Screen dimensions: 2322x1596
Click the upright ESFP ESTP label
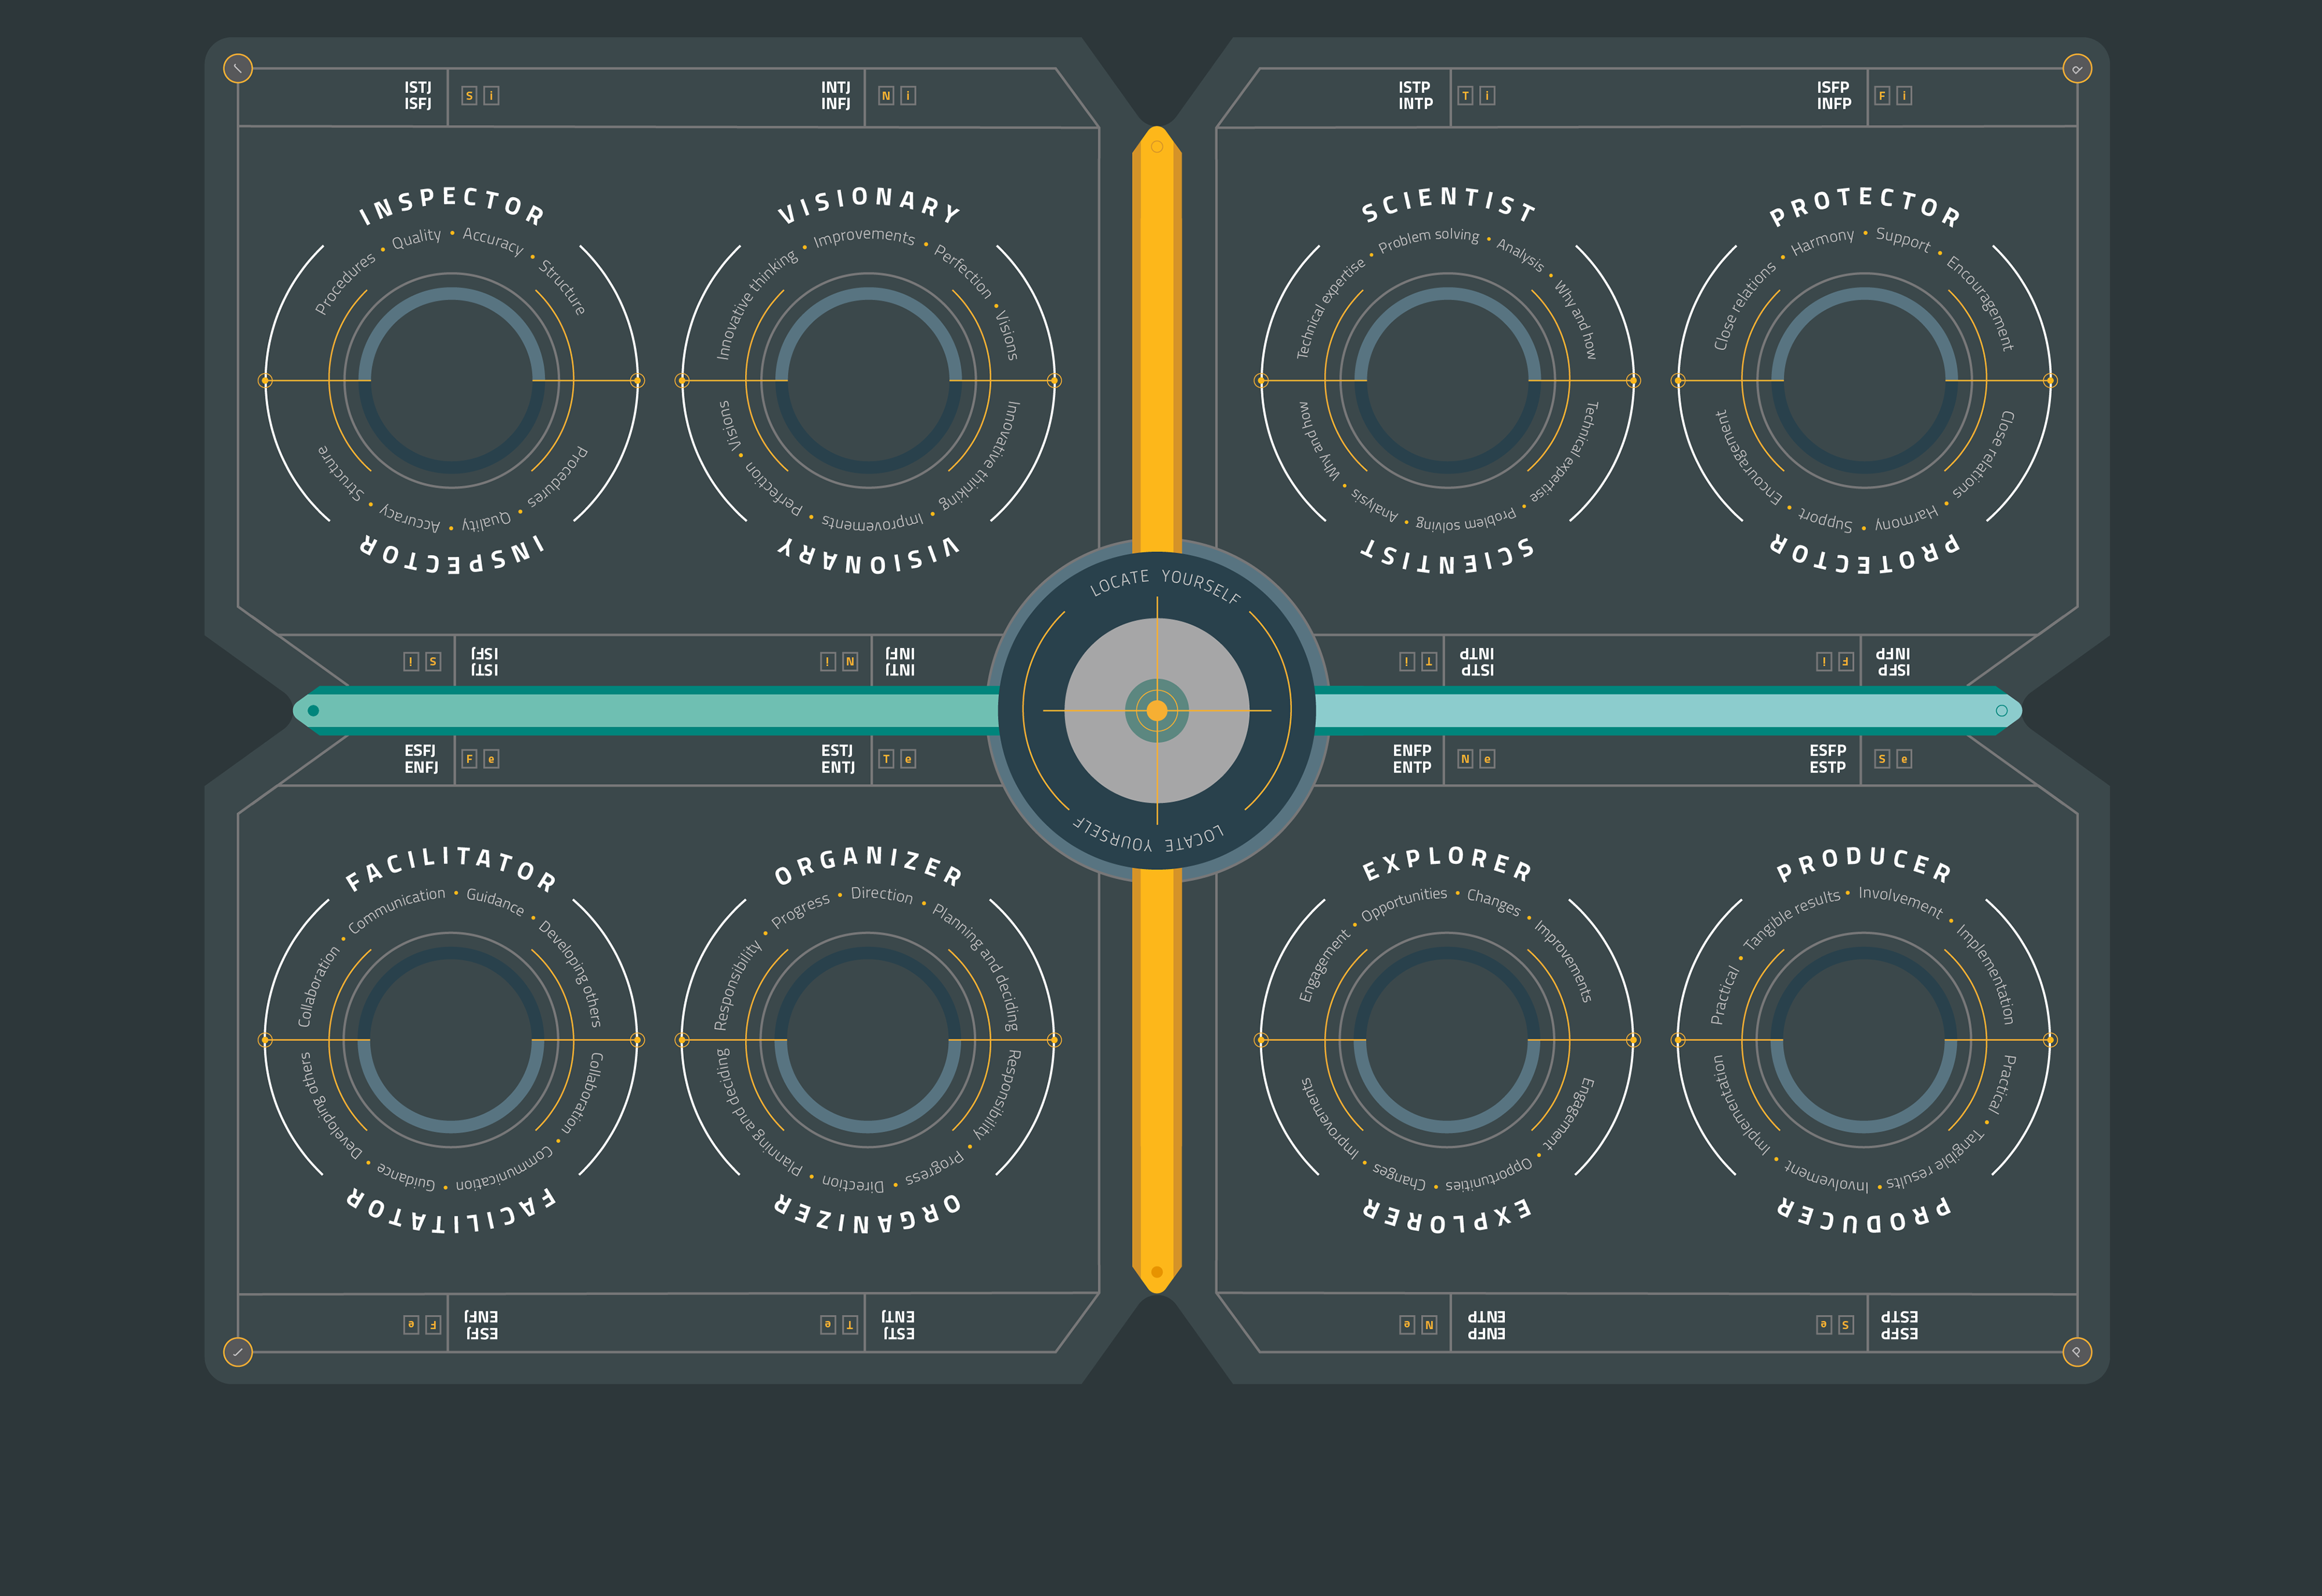(1827, 759)
